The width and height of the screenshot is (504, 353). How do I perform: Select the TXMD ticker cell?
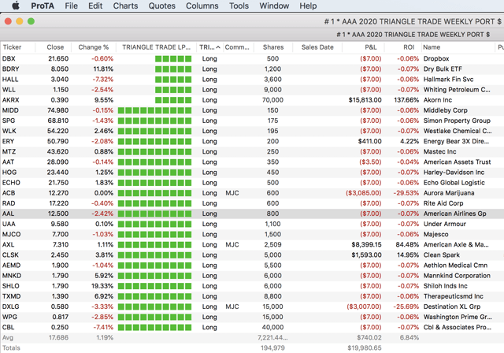11,296
